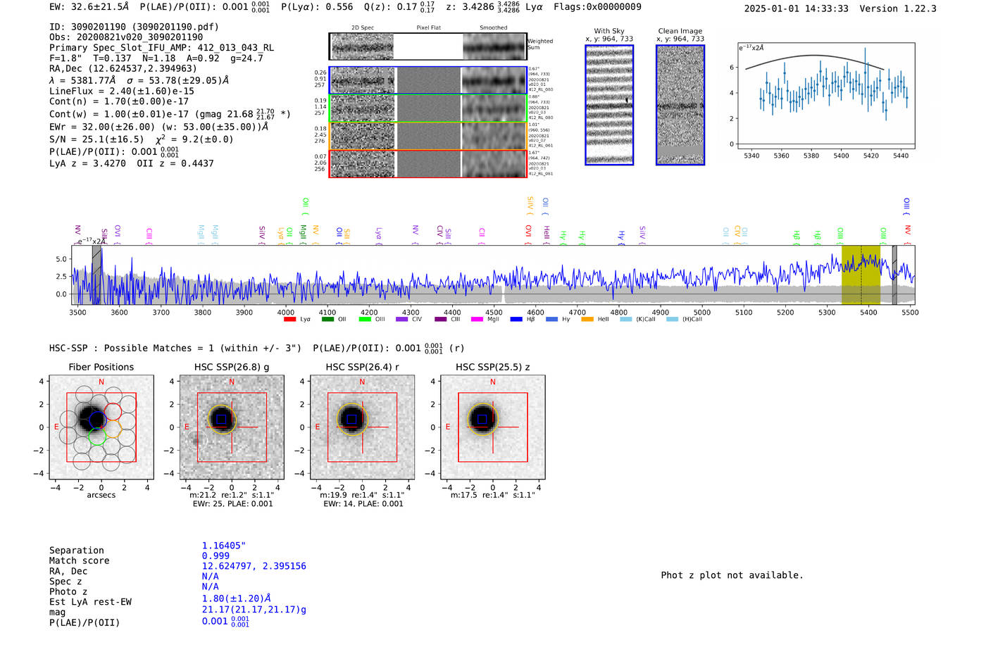Viewport: 986px width, 671px height.
Task: Select the EWr = 32.00(±26.00) line
Action: click(x=160, y=127)
